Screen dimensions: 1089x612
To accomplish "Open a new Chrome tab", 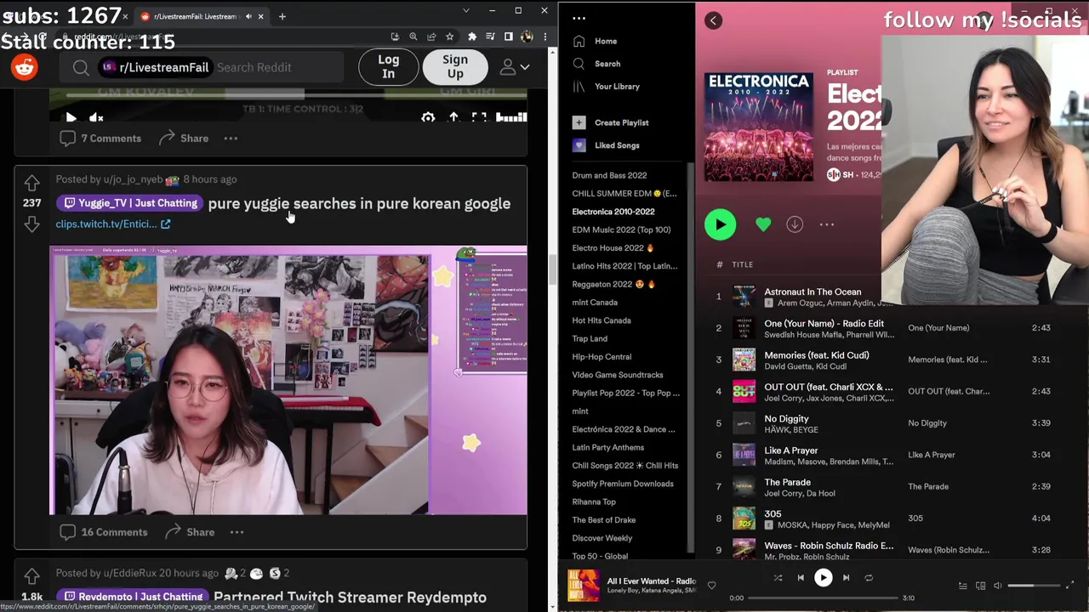I will (x=282, y=16).
